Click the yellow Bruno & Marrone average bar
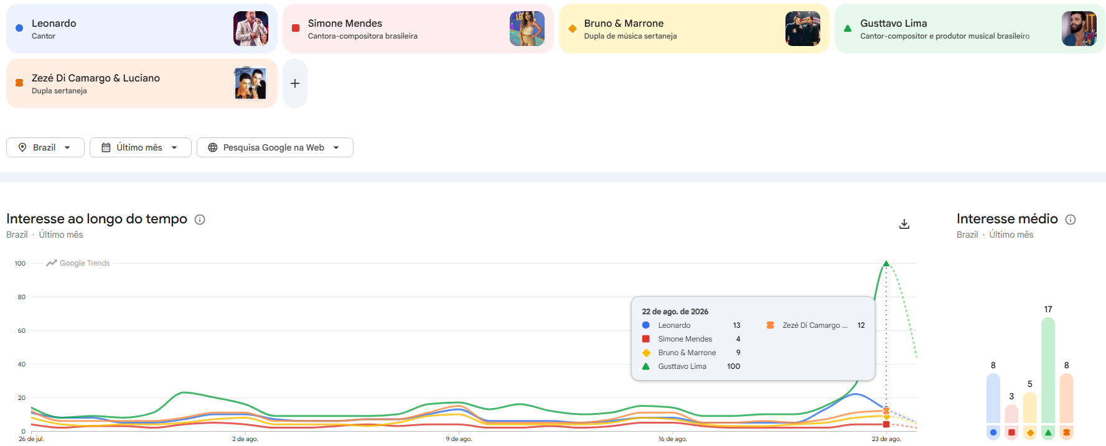The image size is (1106, 446). click(1030, 408)
